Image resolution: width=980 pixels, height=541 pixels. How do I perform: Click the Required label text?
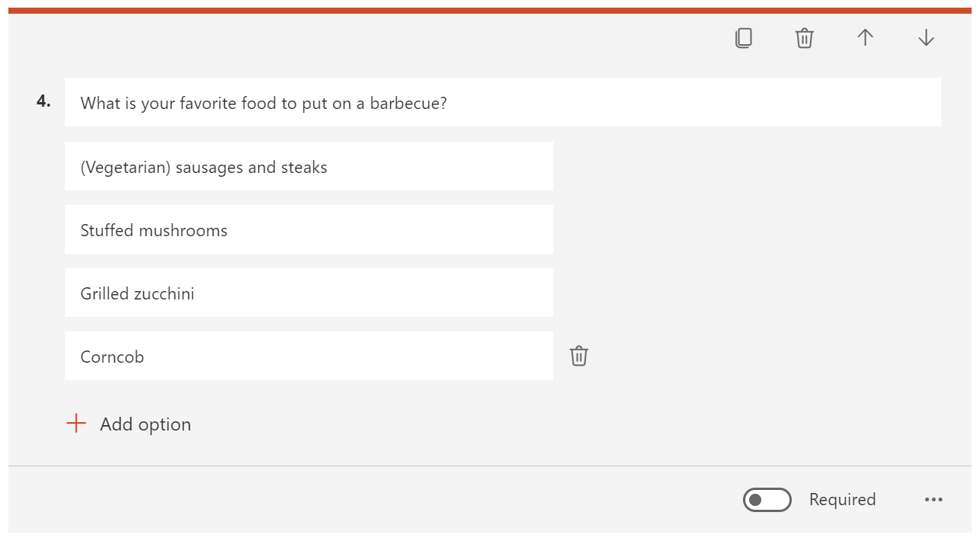coord(842,500)
